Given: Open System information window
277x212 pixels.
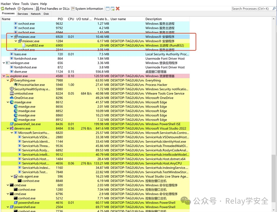Looking at the screenshot, I should (x=87, y=9).
